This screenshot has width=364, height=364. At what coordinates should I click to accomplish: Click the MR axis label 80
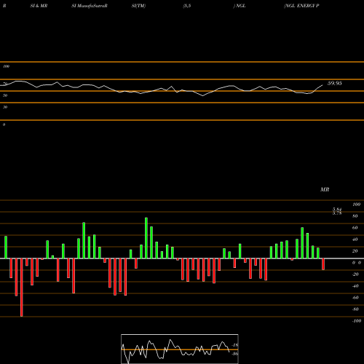(355, 216)
